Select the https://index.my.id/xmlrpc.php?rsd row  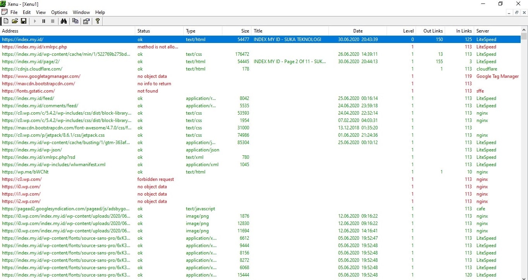[260, 157]
